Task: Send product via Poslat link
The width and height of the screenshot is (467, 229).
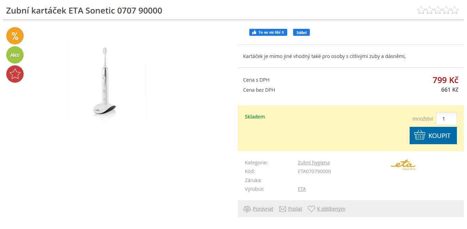Action: (295, 209)
